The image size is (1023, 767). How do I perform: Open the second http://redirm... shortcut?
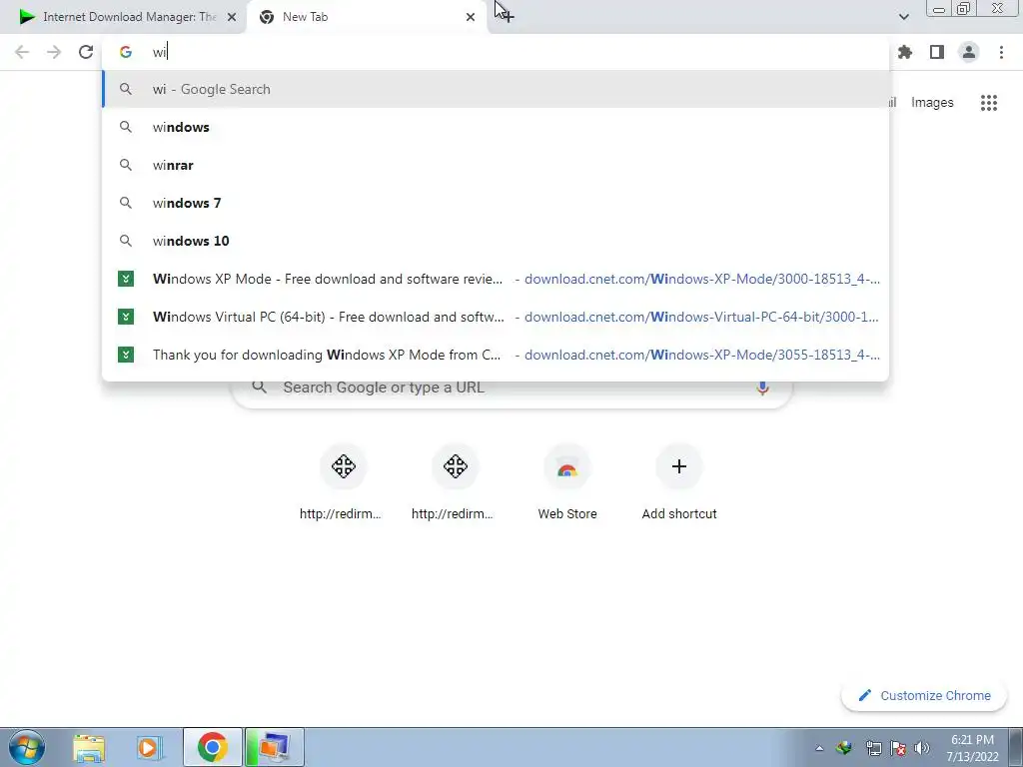(455, 483)
